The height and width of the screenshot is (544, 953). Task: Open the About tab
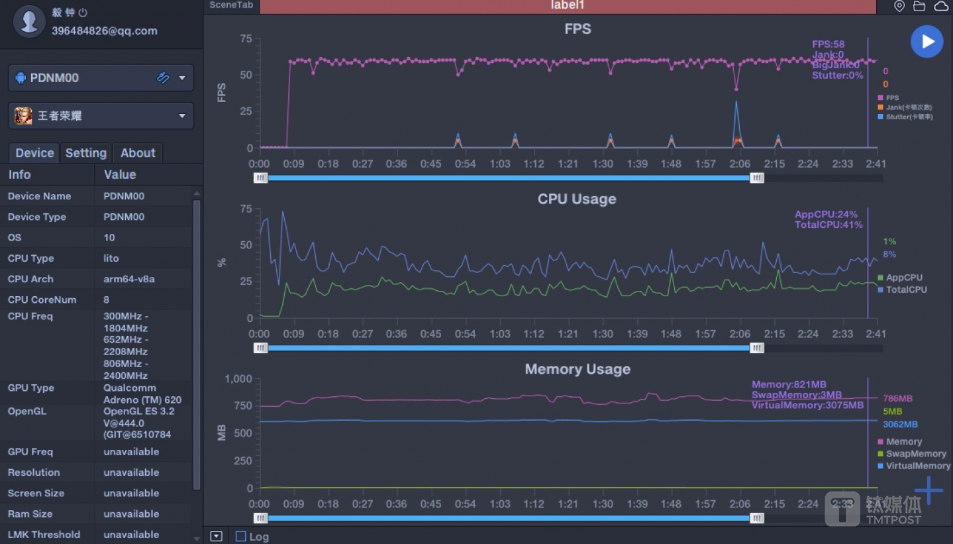click(x=138, y=153)
